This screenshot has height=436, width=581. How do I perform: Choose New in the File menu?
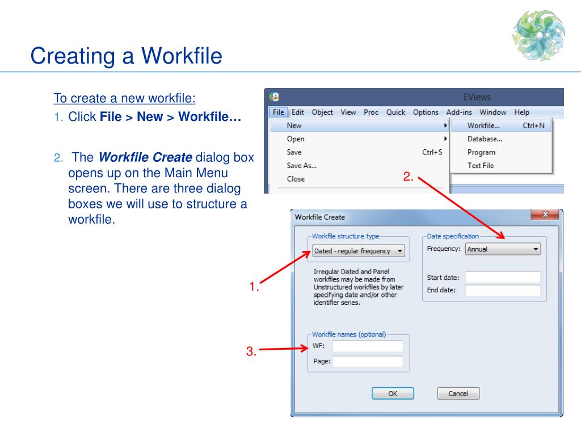[x=359, y=125]
